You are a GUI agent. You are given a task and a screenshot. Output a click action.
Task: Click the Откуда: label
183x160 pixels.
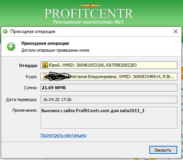click(x=28, y=65)
